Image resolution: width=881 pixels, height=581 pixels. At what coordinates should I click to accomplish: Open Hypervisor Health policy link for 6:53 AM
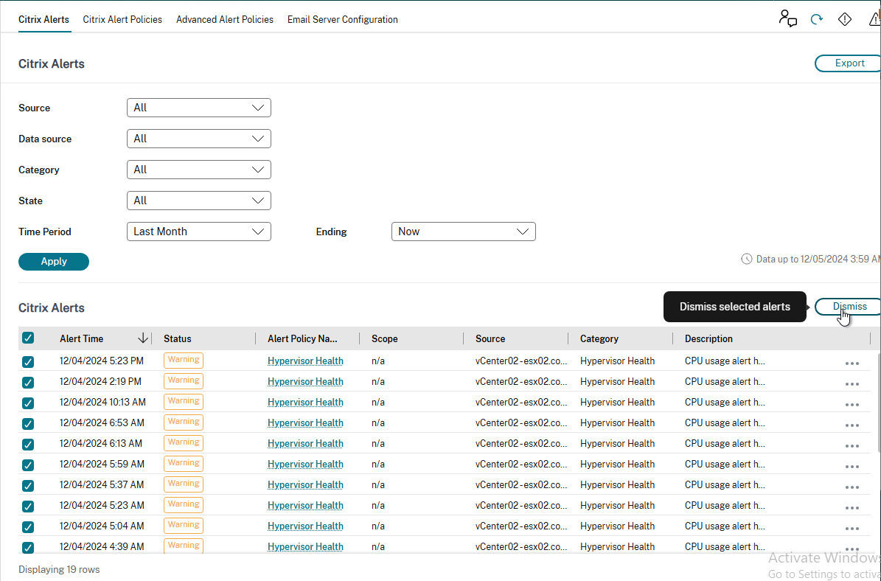pos(305,422)
